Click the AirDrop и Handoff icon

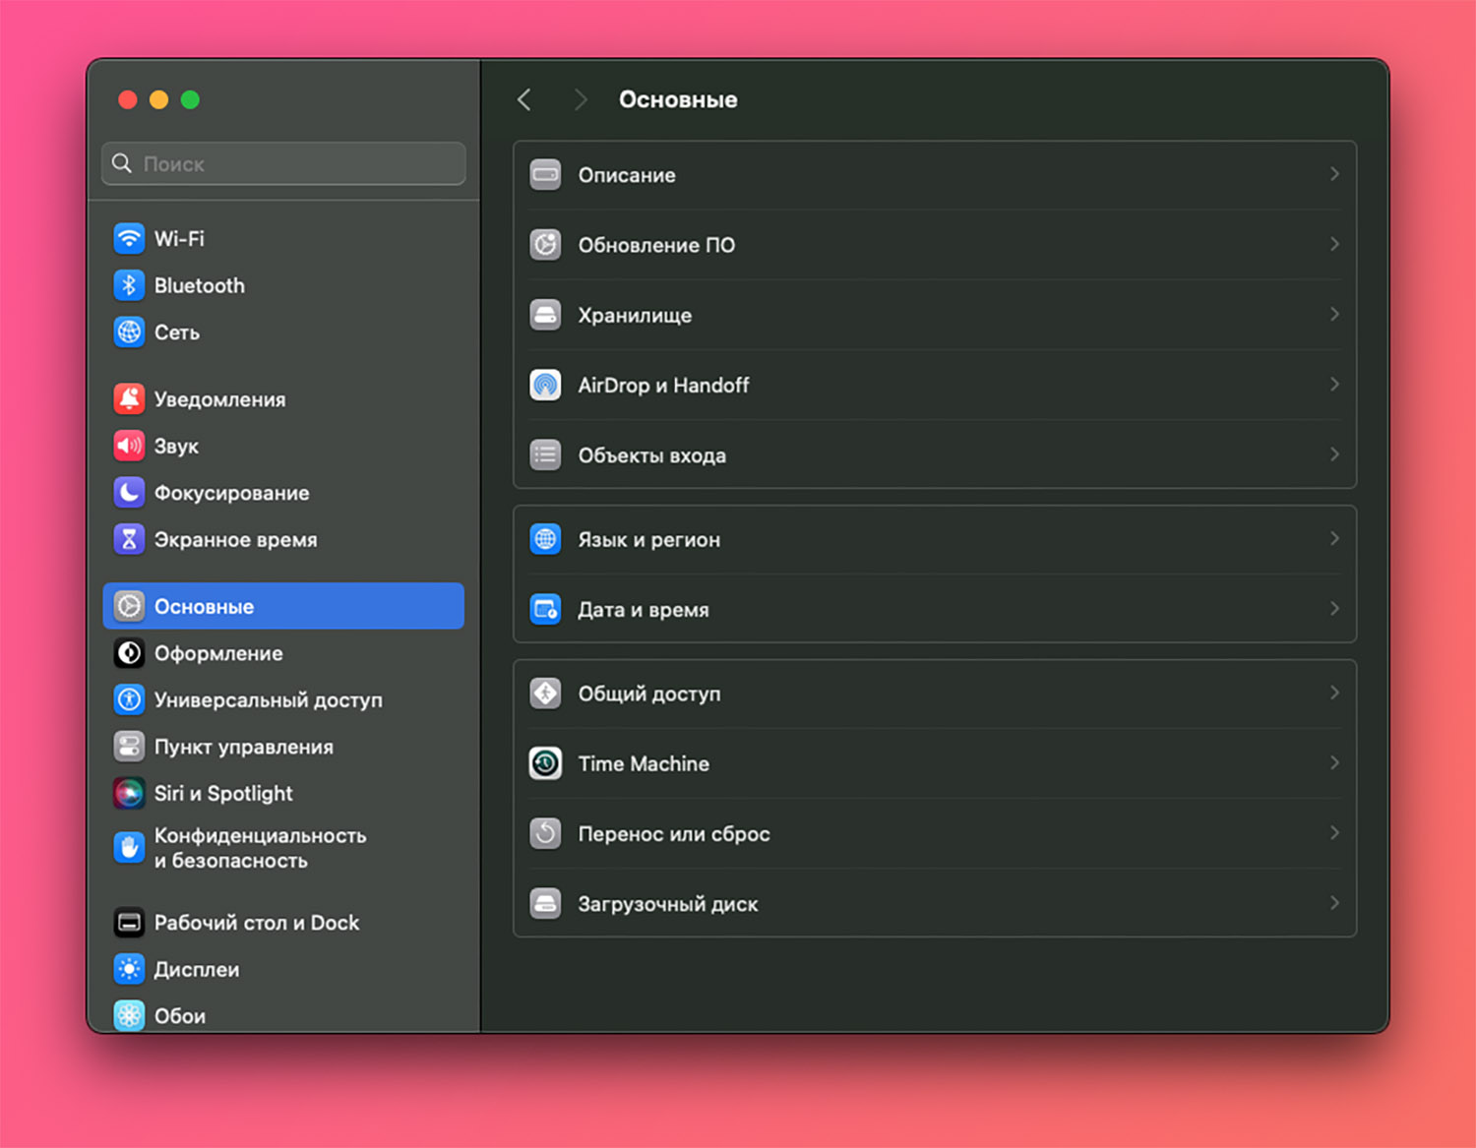tap(545, 385)
